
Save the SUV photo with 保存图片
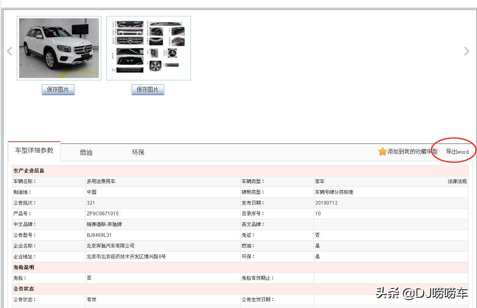click(x=58, y=90)
